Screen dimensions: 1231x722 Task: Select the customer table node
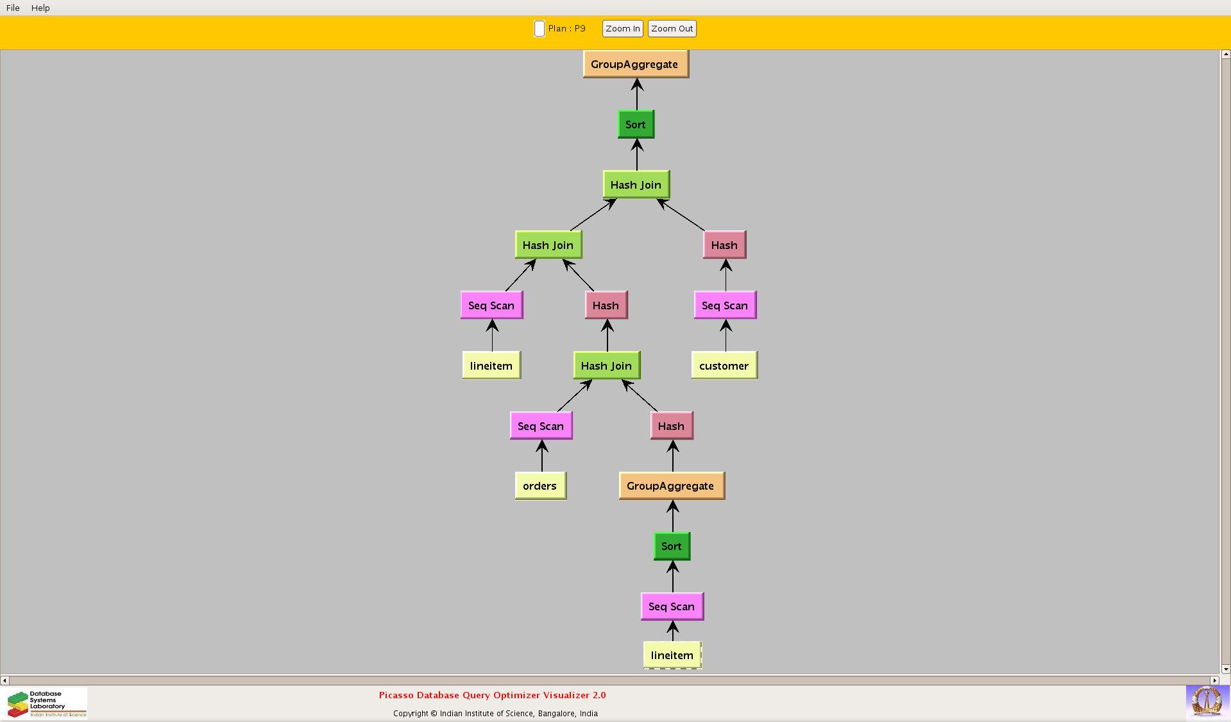click(x=724, y=366)
